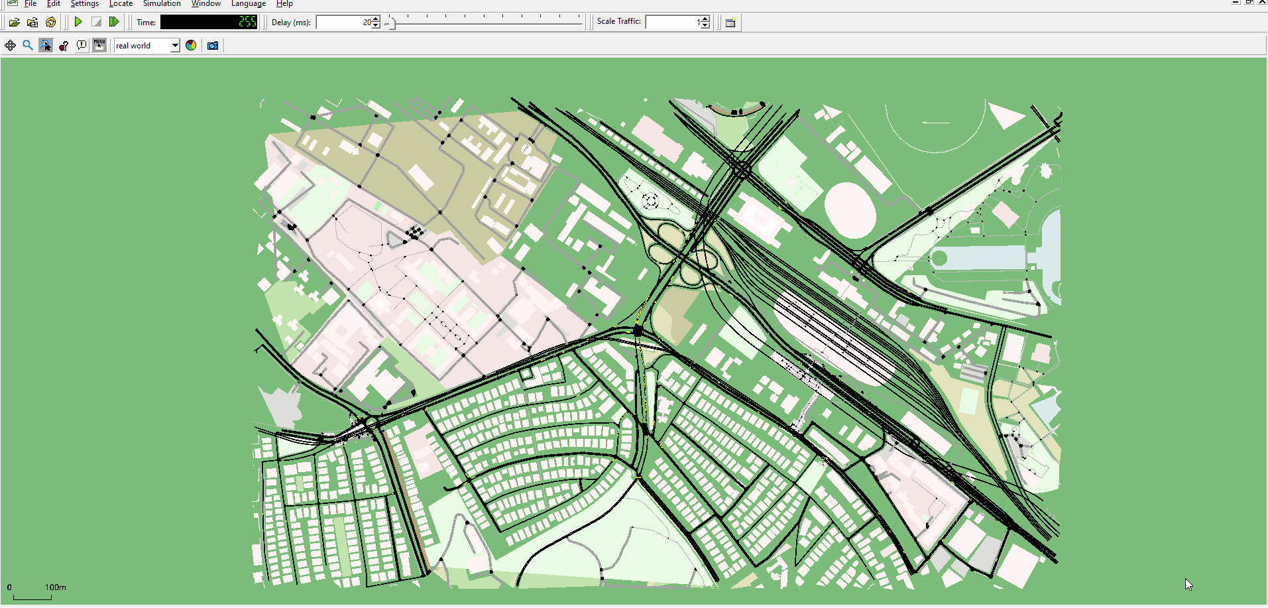The height and width of the screenshot is (608, 1268).
Task: Click the magnifier edit viewport icon
Action: [x=28, y=45]
